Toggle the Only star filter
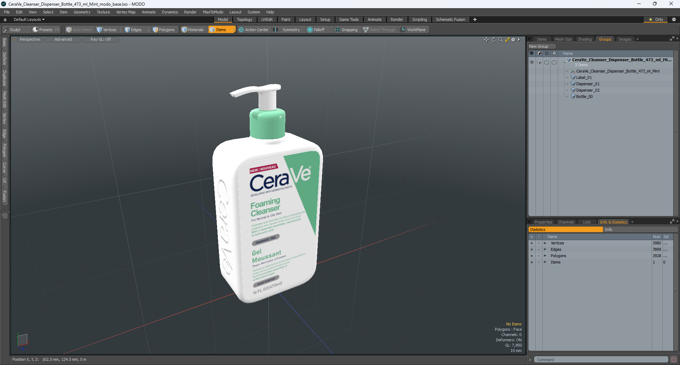680x365 pixels. tap(656, 19)
